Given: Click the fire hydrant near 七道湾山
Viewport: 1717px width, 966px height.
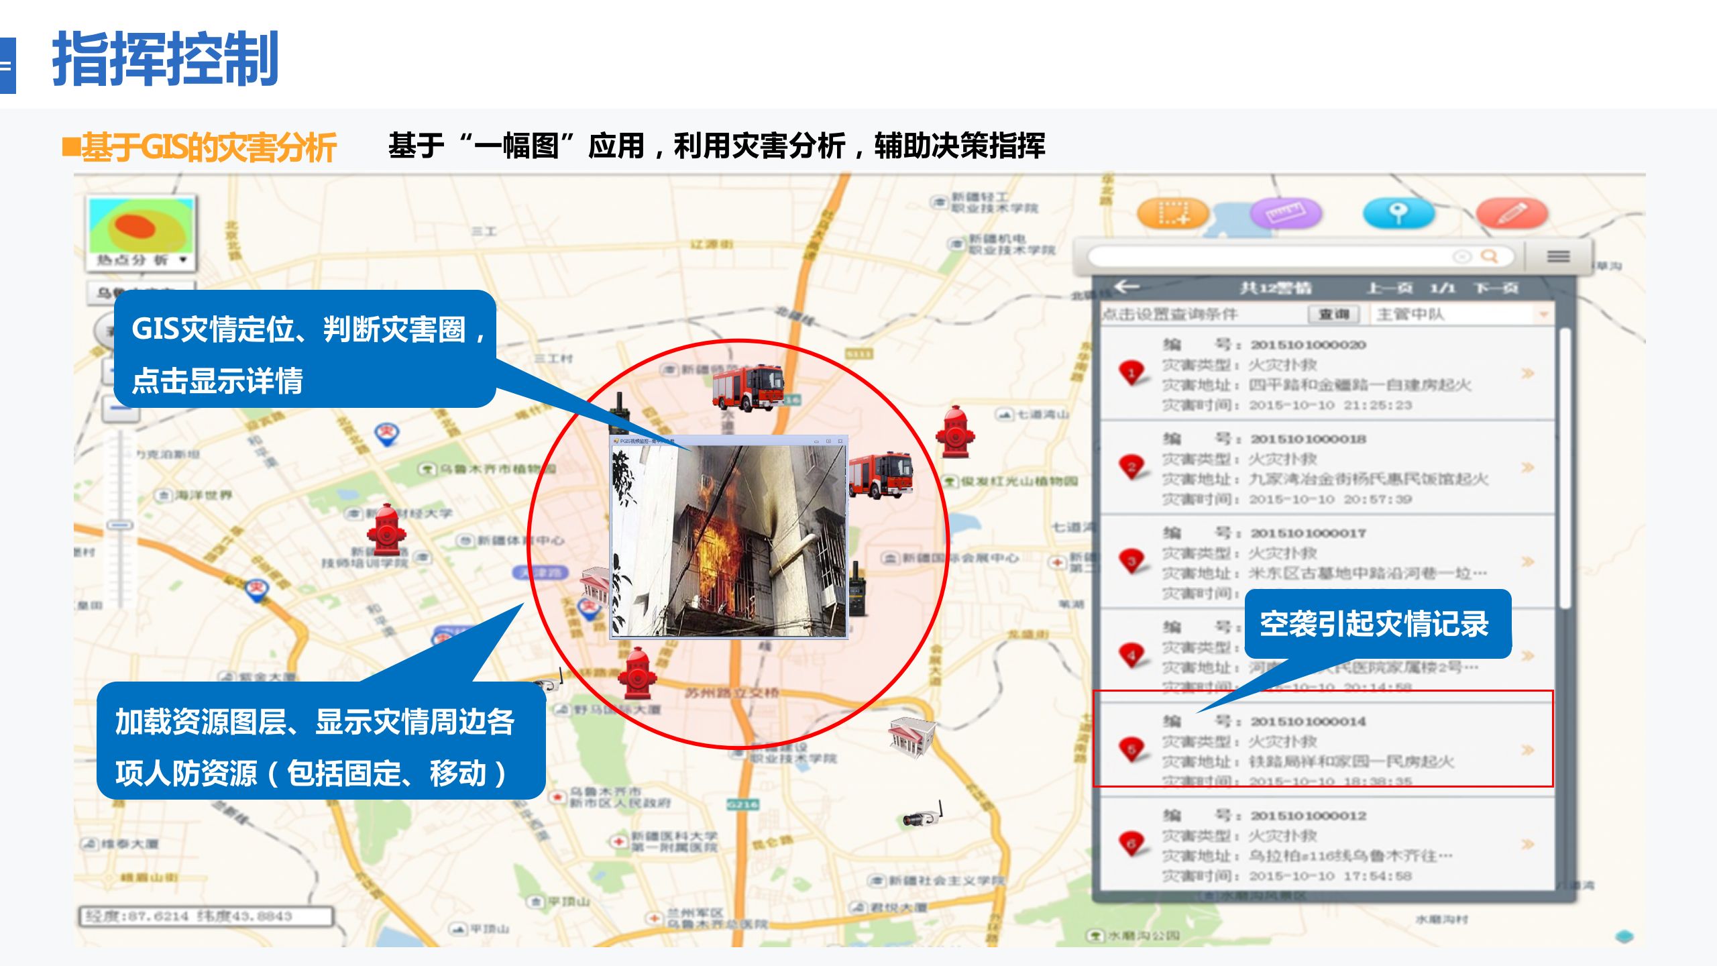Looking at the screenshot, I should click(955, 431).
